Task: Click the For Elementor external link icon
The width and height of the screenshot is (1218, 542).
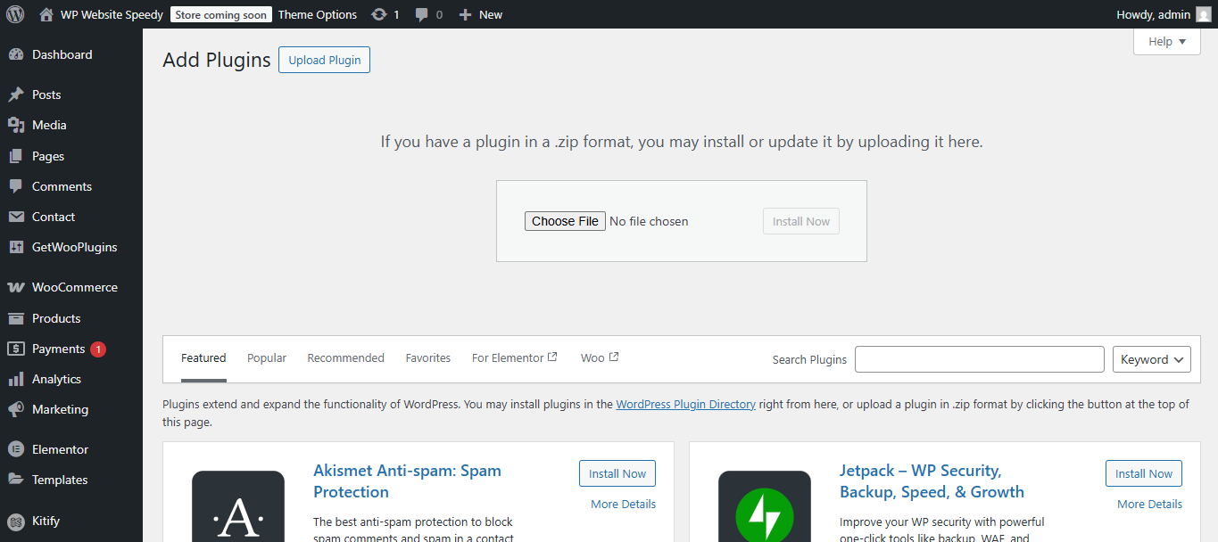Action: (x=552, y=357)
